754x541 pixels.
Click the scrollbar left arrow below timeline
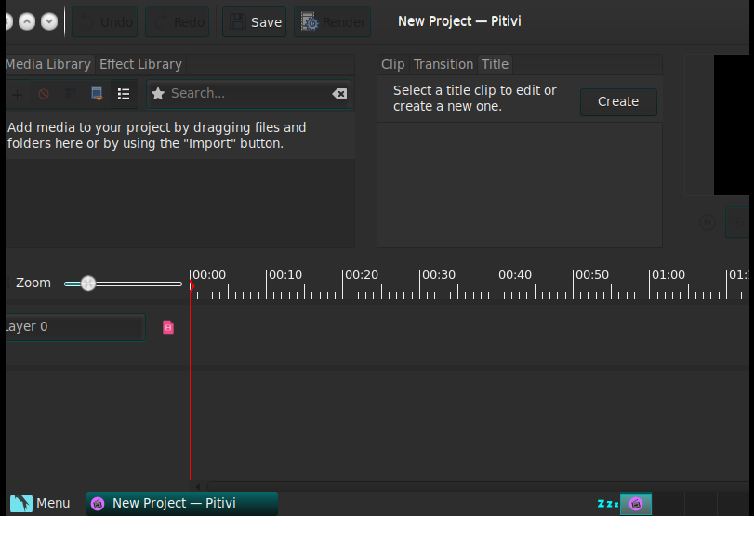[198, 486]
